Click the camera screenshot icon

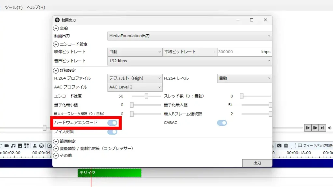pos(279,146)
